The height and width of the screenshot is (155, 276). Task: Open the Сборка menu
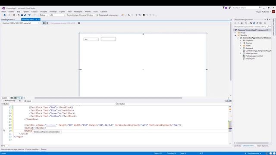34,12
